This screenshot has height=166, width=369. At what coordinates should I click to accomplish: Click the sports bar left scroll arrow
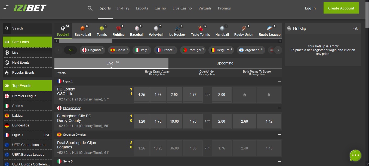click(x=57, y=41)
